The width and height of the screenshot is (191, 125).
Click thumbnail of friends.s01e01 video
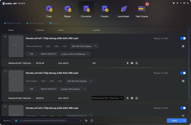(16, 46)
